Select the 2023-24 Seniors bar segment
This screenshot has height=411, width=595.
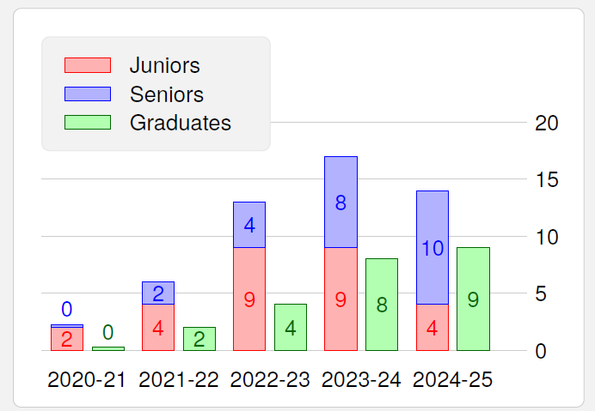pos(340,202)
